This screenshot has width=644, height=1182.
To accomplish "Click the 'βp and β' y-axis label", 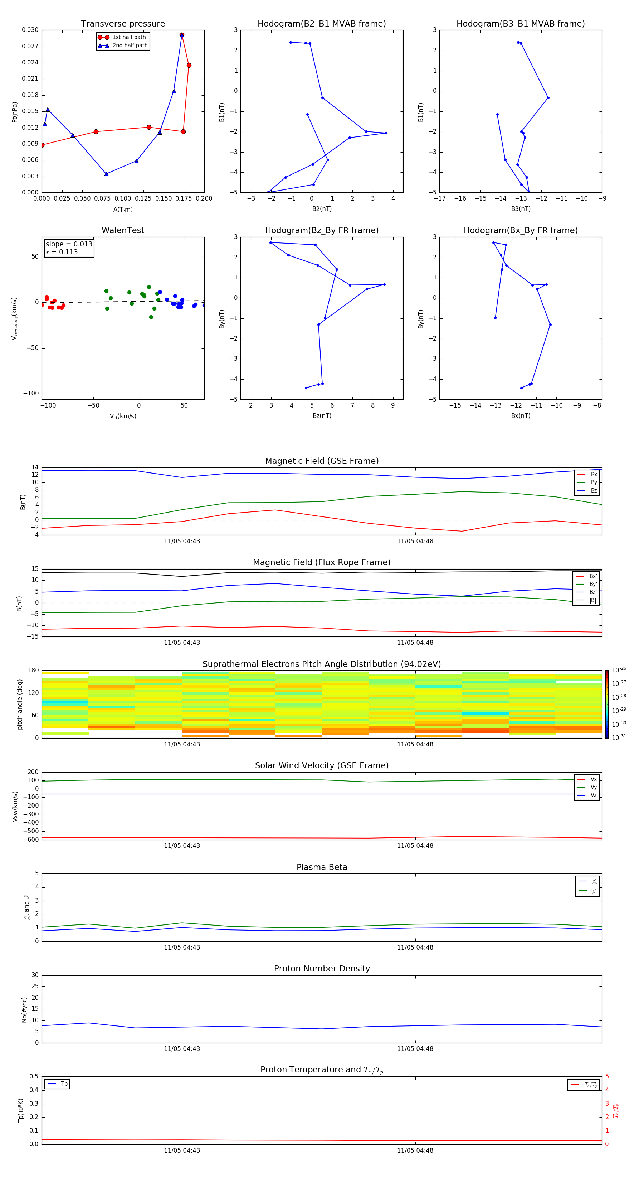I will pos(26,908).
